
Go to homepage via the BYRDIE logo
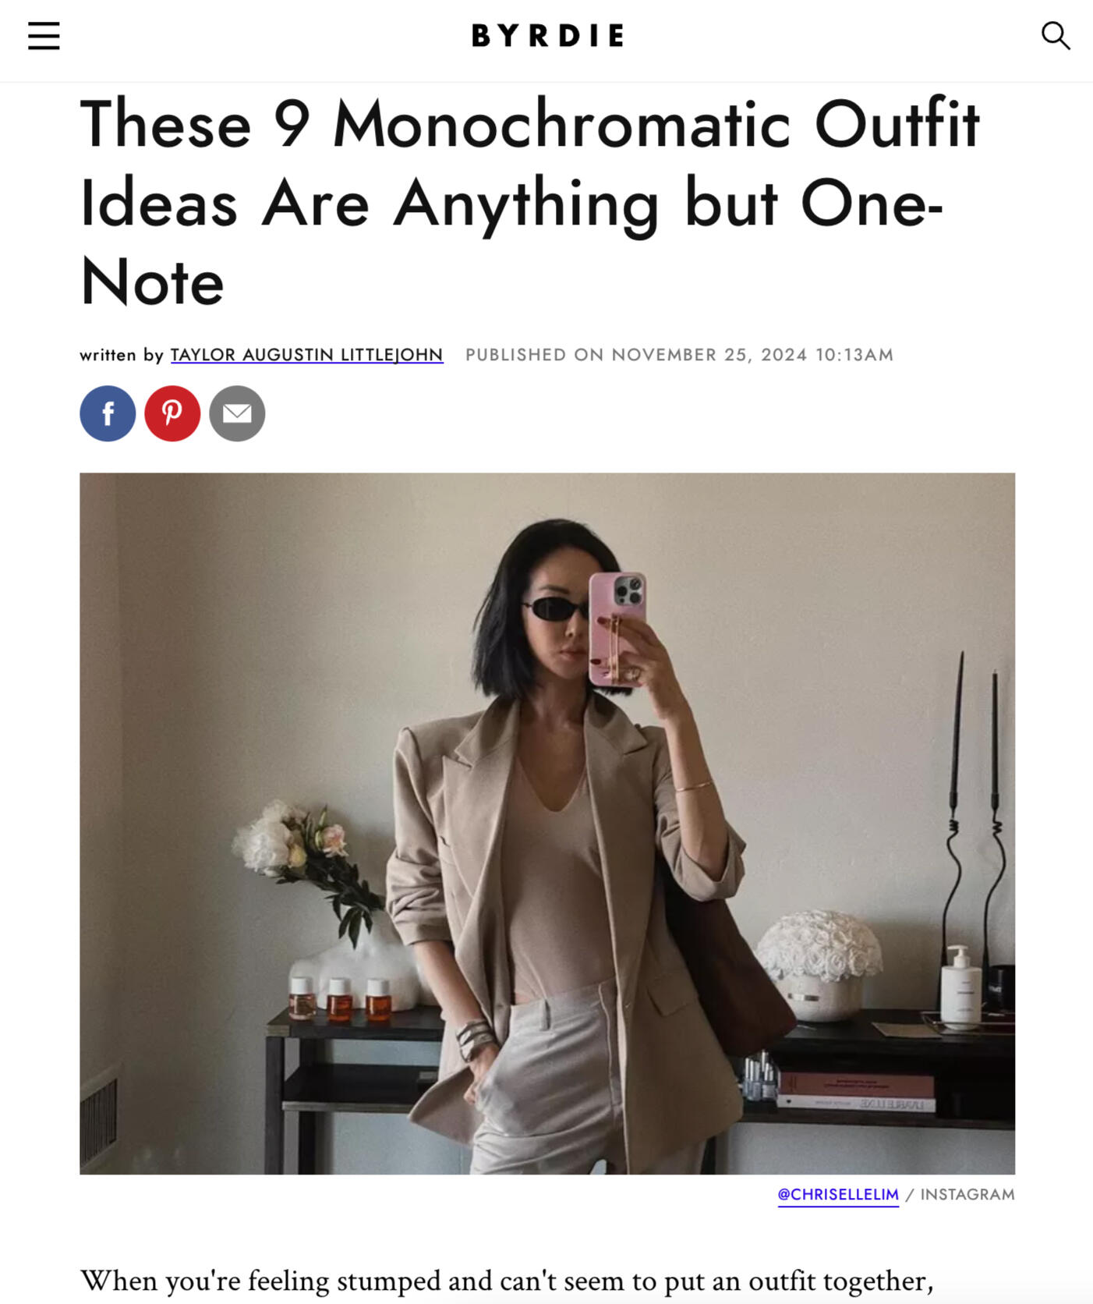click(547, 35)
